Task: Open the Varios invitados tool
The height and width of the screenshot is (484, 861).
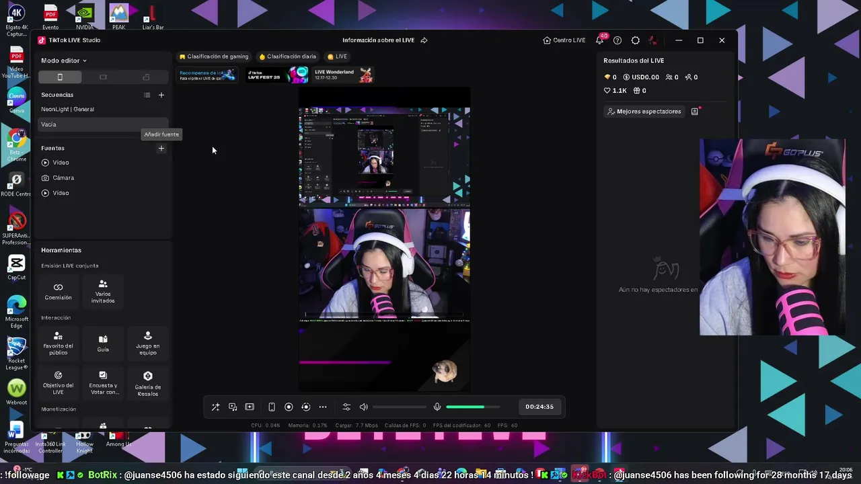Action: click(103, 292)
